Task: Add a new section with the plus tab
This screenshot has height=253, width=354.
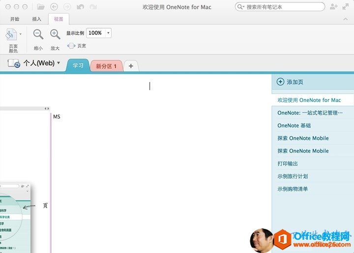Action: 131,66
